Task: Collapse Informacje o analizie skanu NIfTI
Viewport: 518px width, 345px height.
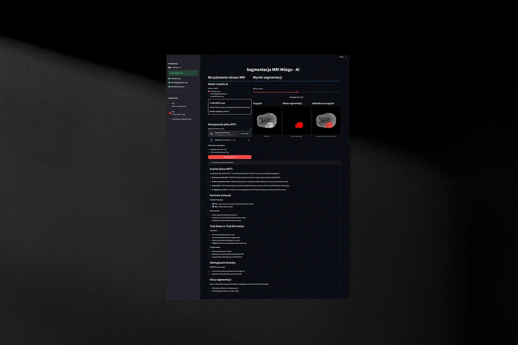Action: pos(223,163)
